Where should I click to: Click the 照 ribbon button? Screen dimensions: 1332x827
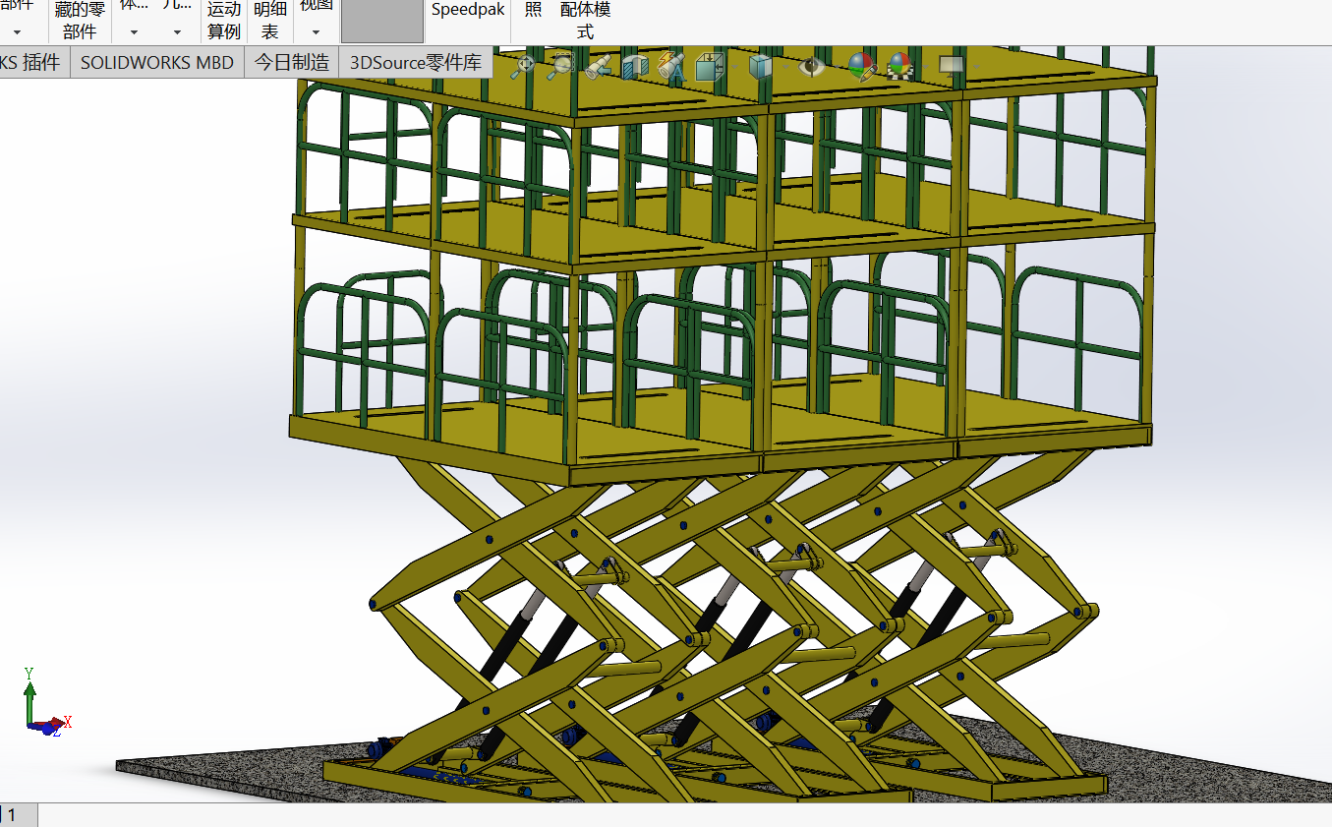coord(534,10)
